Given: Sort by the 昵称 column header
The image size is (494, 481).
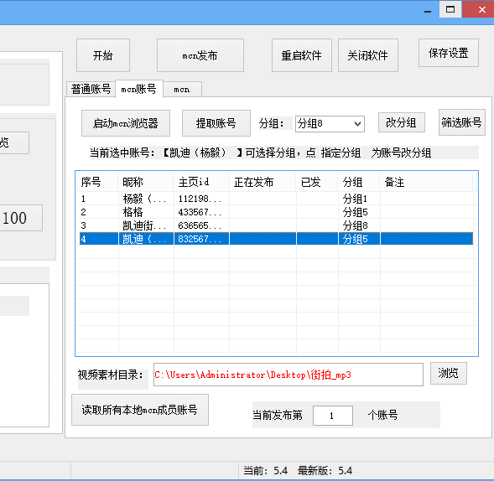Looking at the screenshot, I should 146,182.
